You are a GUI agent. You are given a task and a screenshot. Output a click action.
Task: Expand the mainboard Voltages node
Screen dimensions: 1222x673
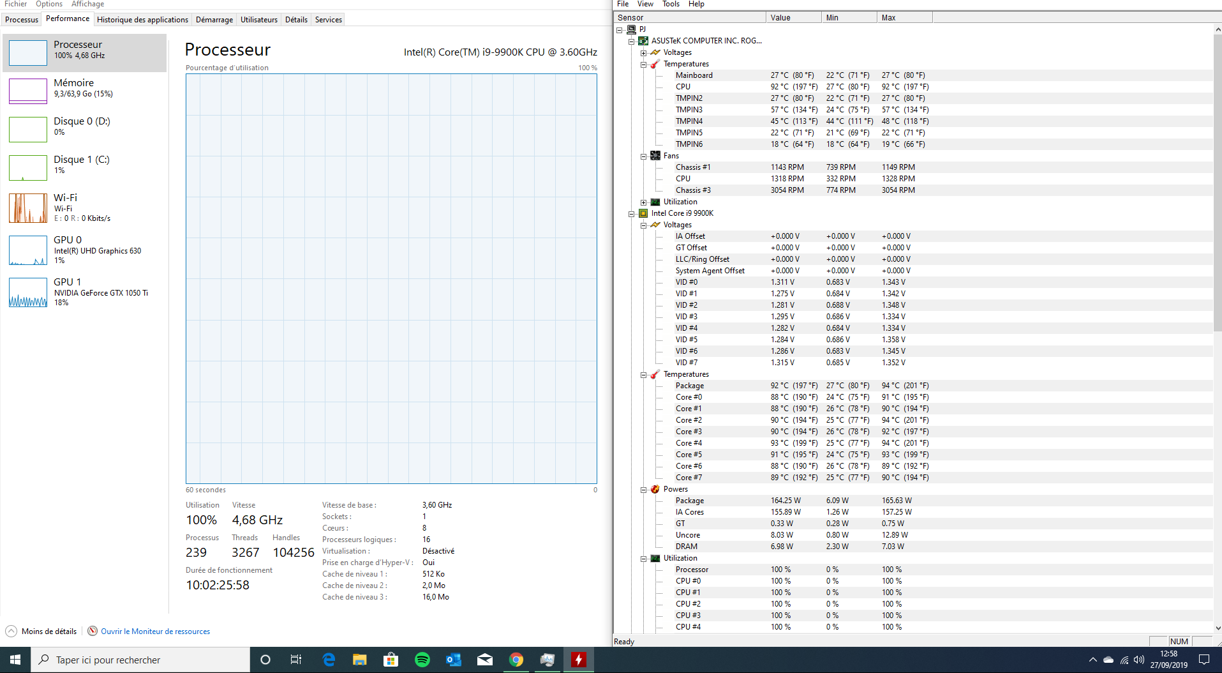point(643,53)
